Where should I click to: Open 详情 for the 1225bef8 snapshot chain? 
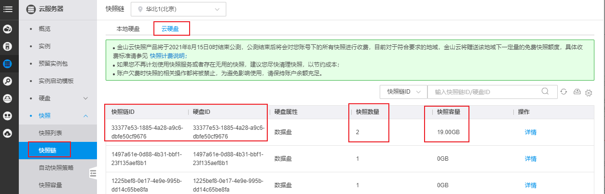point(531,185)
